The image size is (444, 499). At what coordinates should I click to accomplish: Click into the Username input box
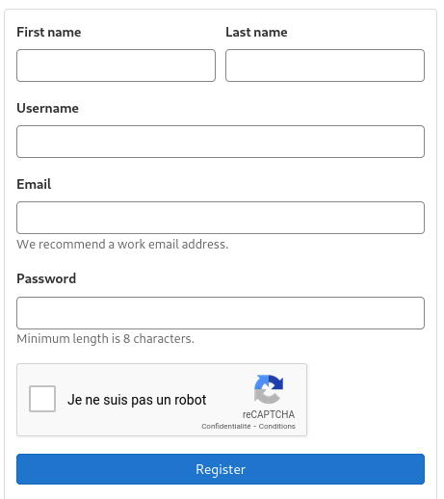221,142
